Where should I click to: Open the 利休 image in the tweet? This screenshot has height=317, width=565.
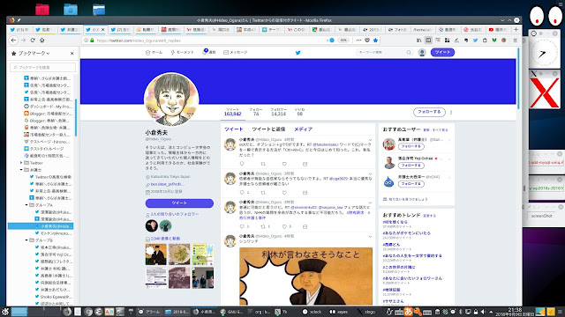306,276
